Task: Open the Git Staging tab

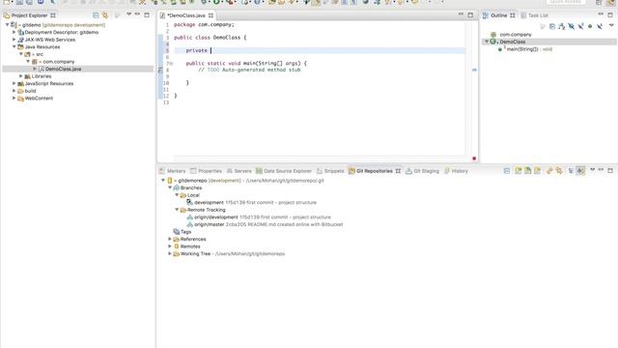Action: click(422, 171)
